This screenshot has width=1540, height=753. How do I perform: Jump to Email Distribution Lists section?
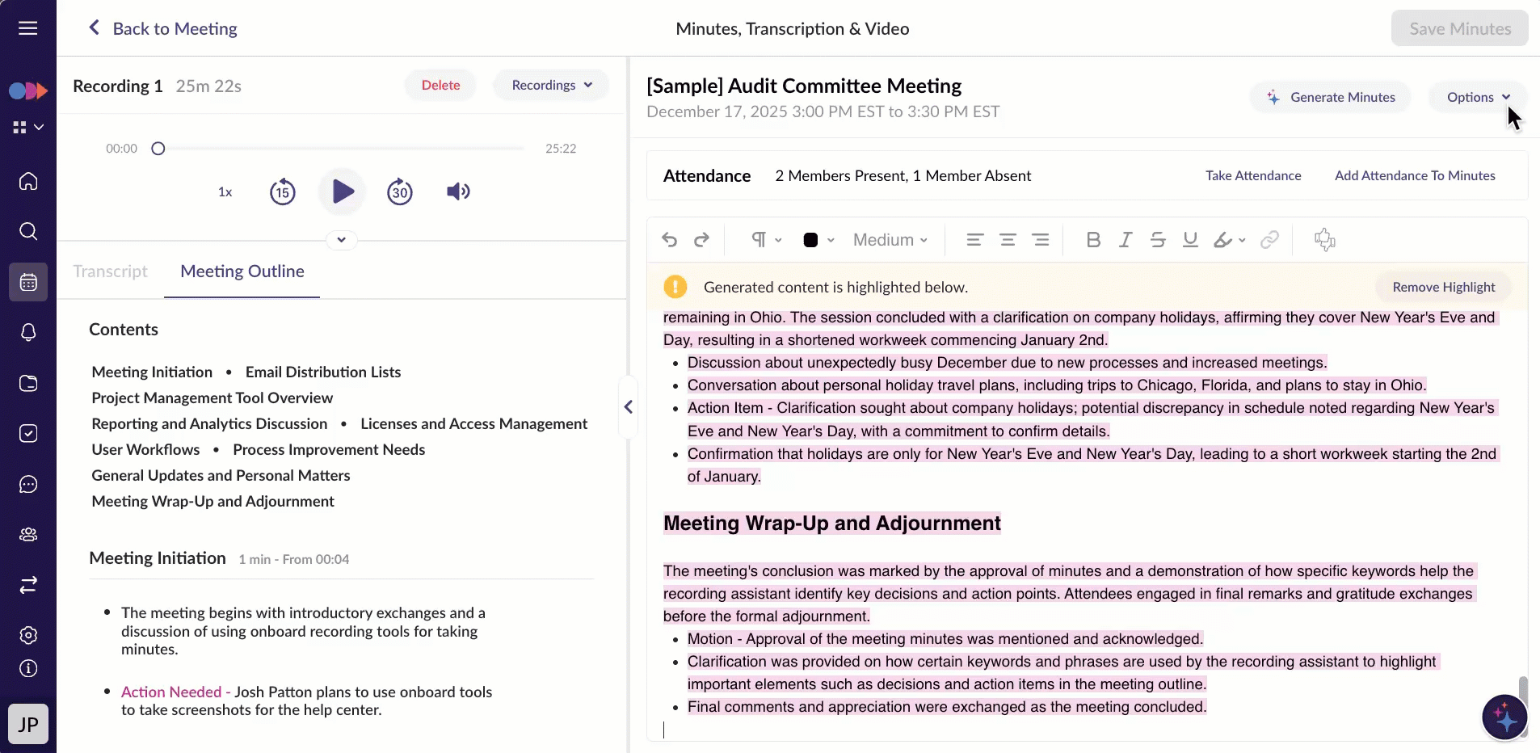point(323,372)
